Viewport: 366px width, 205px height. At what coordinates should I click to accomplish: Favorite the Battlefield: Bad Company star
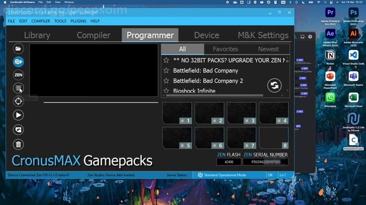[x=166, y=71]
